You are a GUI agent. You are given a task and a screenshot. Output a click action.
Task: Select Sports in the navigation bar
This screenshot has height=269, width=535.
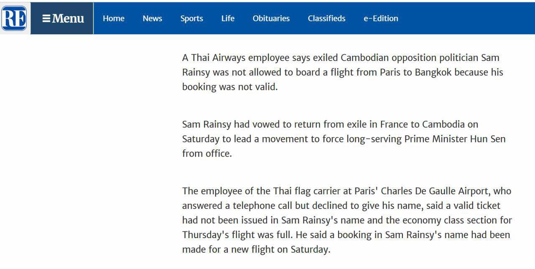[192, 18]
